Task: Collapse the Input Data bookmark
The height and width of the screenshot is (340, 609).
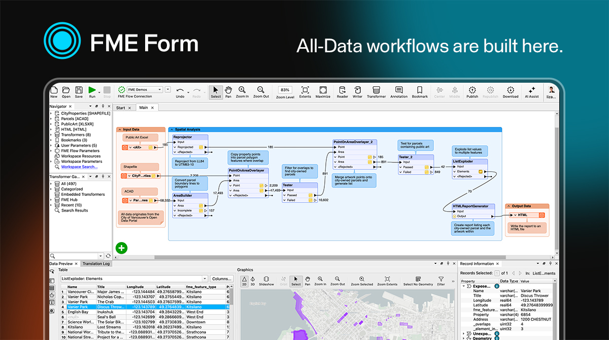Action: coord(120,129)
